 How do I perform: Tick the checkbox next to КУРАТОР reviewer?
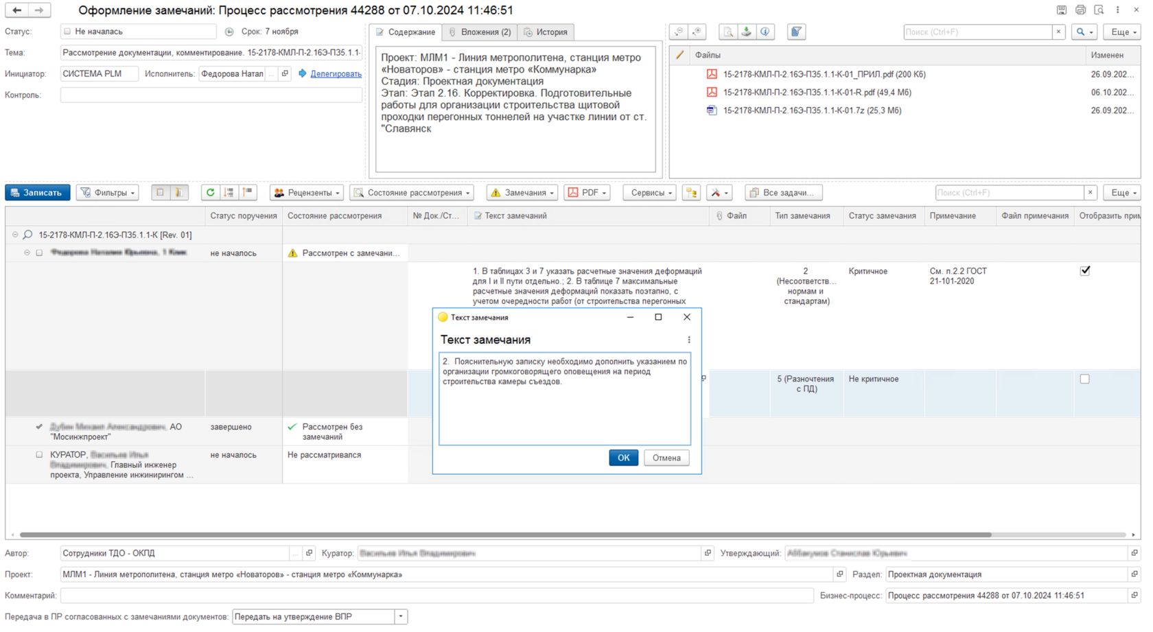[39, 455]
